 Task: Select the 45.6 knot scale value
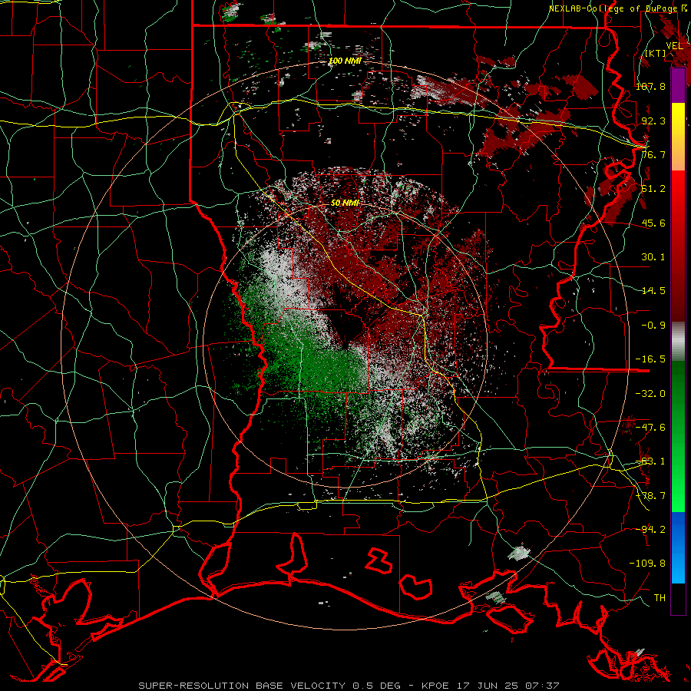[x=653, y=223]
